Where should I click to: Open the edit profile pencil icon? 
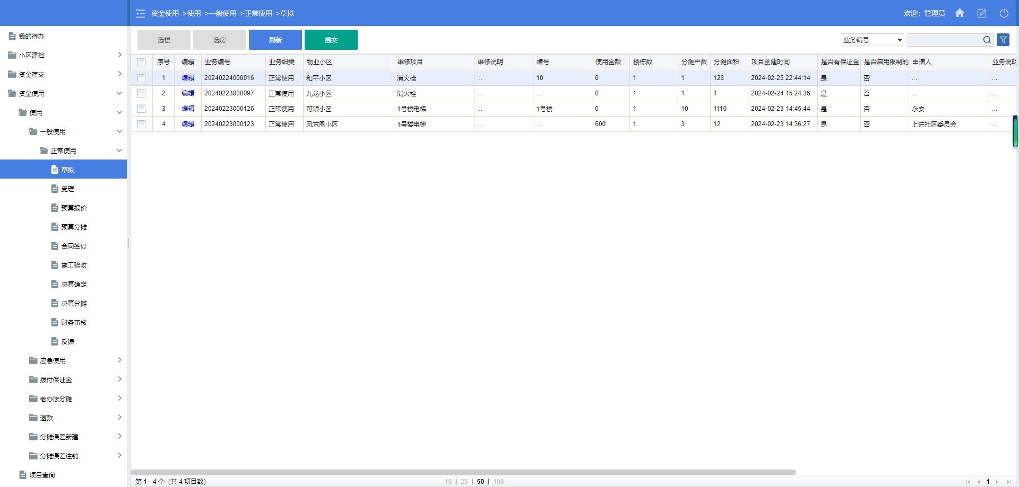(982, 13)
